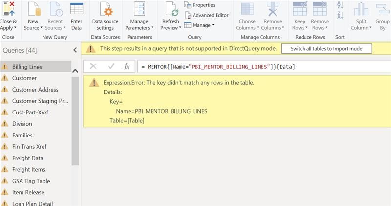Cancel the formula edit with X
The width and height of the screenshot is (391, 206).
[x=93, y=66]
